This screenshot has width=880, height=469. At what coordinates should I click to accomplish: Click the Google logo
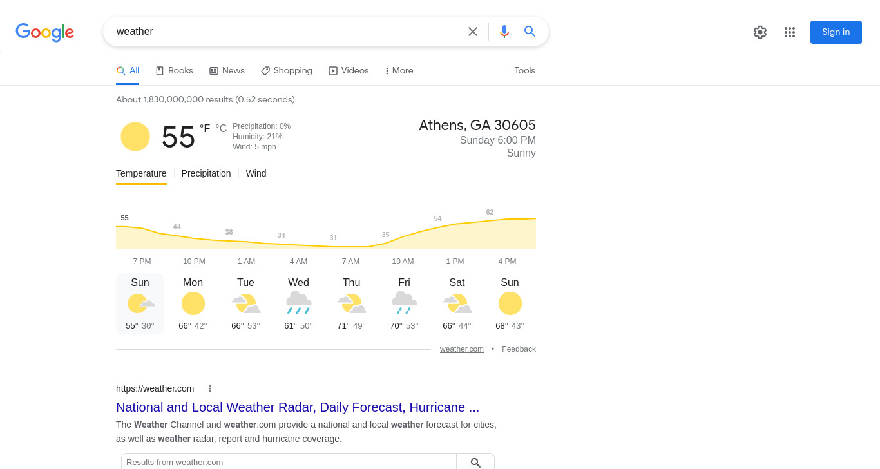tap(45, 32)
